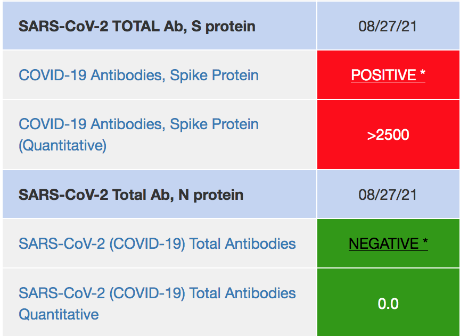This screenshot has height=336, width=460.
Task: Select the SARS-CoV-2 Total Ab, N protein header
Action: point(131,195)
